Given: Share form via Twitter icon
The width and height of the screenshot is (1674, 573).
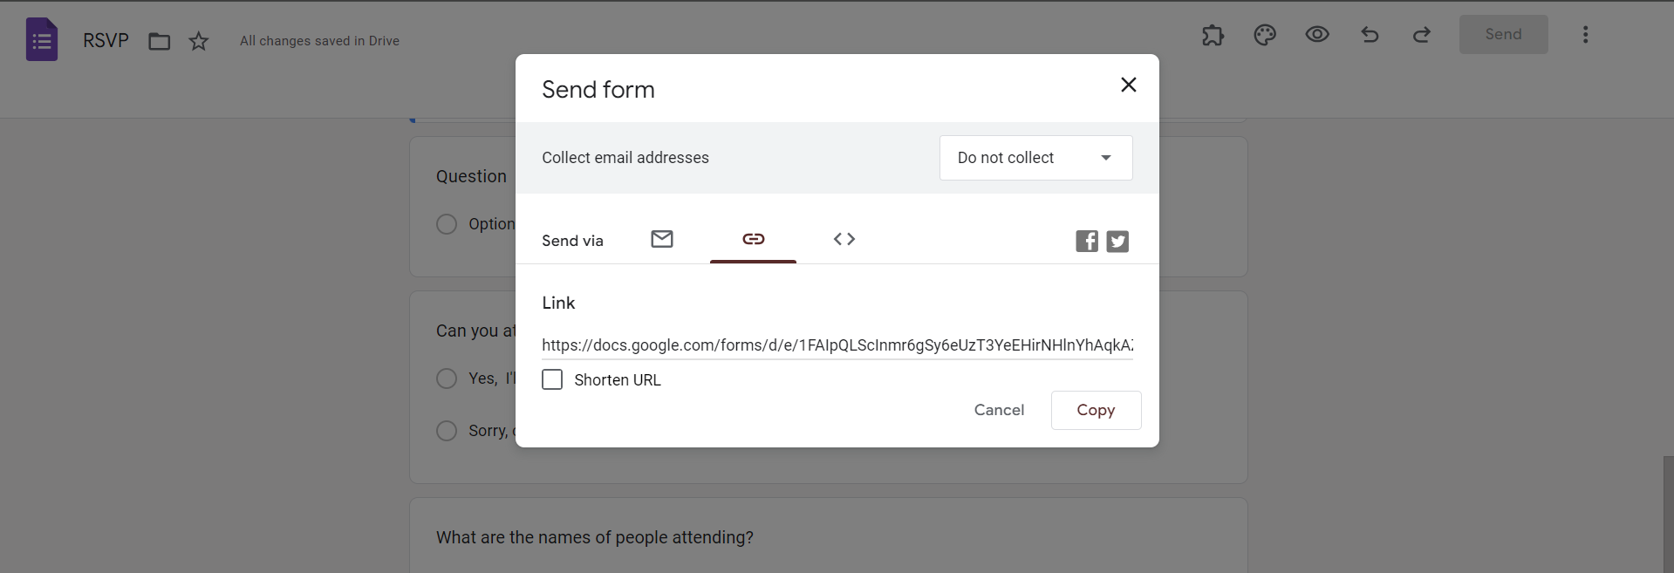Looking at the screenshot, I should pos(1117,241).
